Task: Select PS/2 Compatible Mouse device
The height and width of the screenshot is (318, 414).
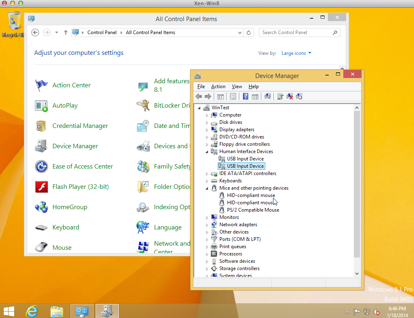Action: pos(253,210)
